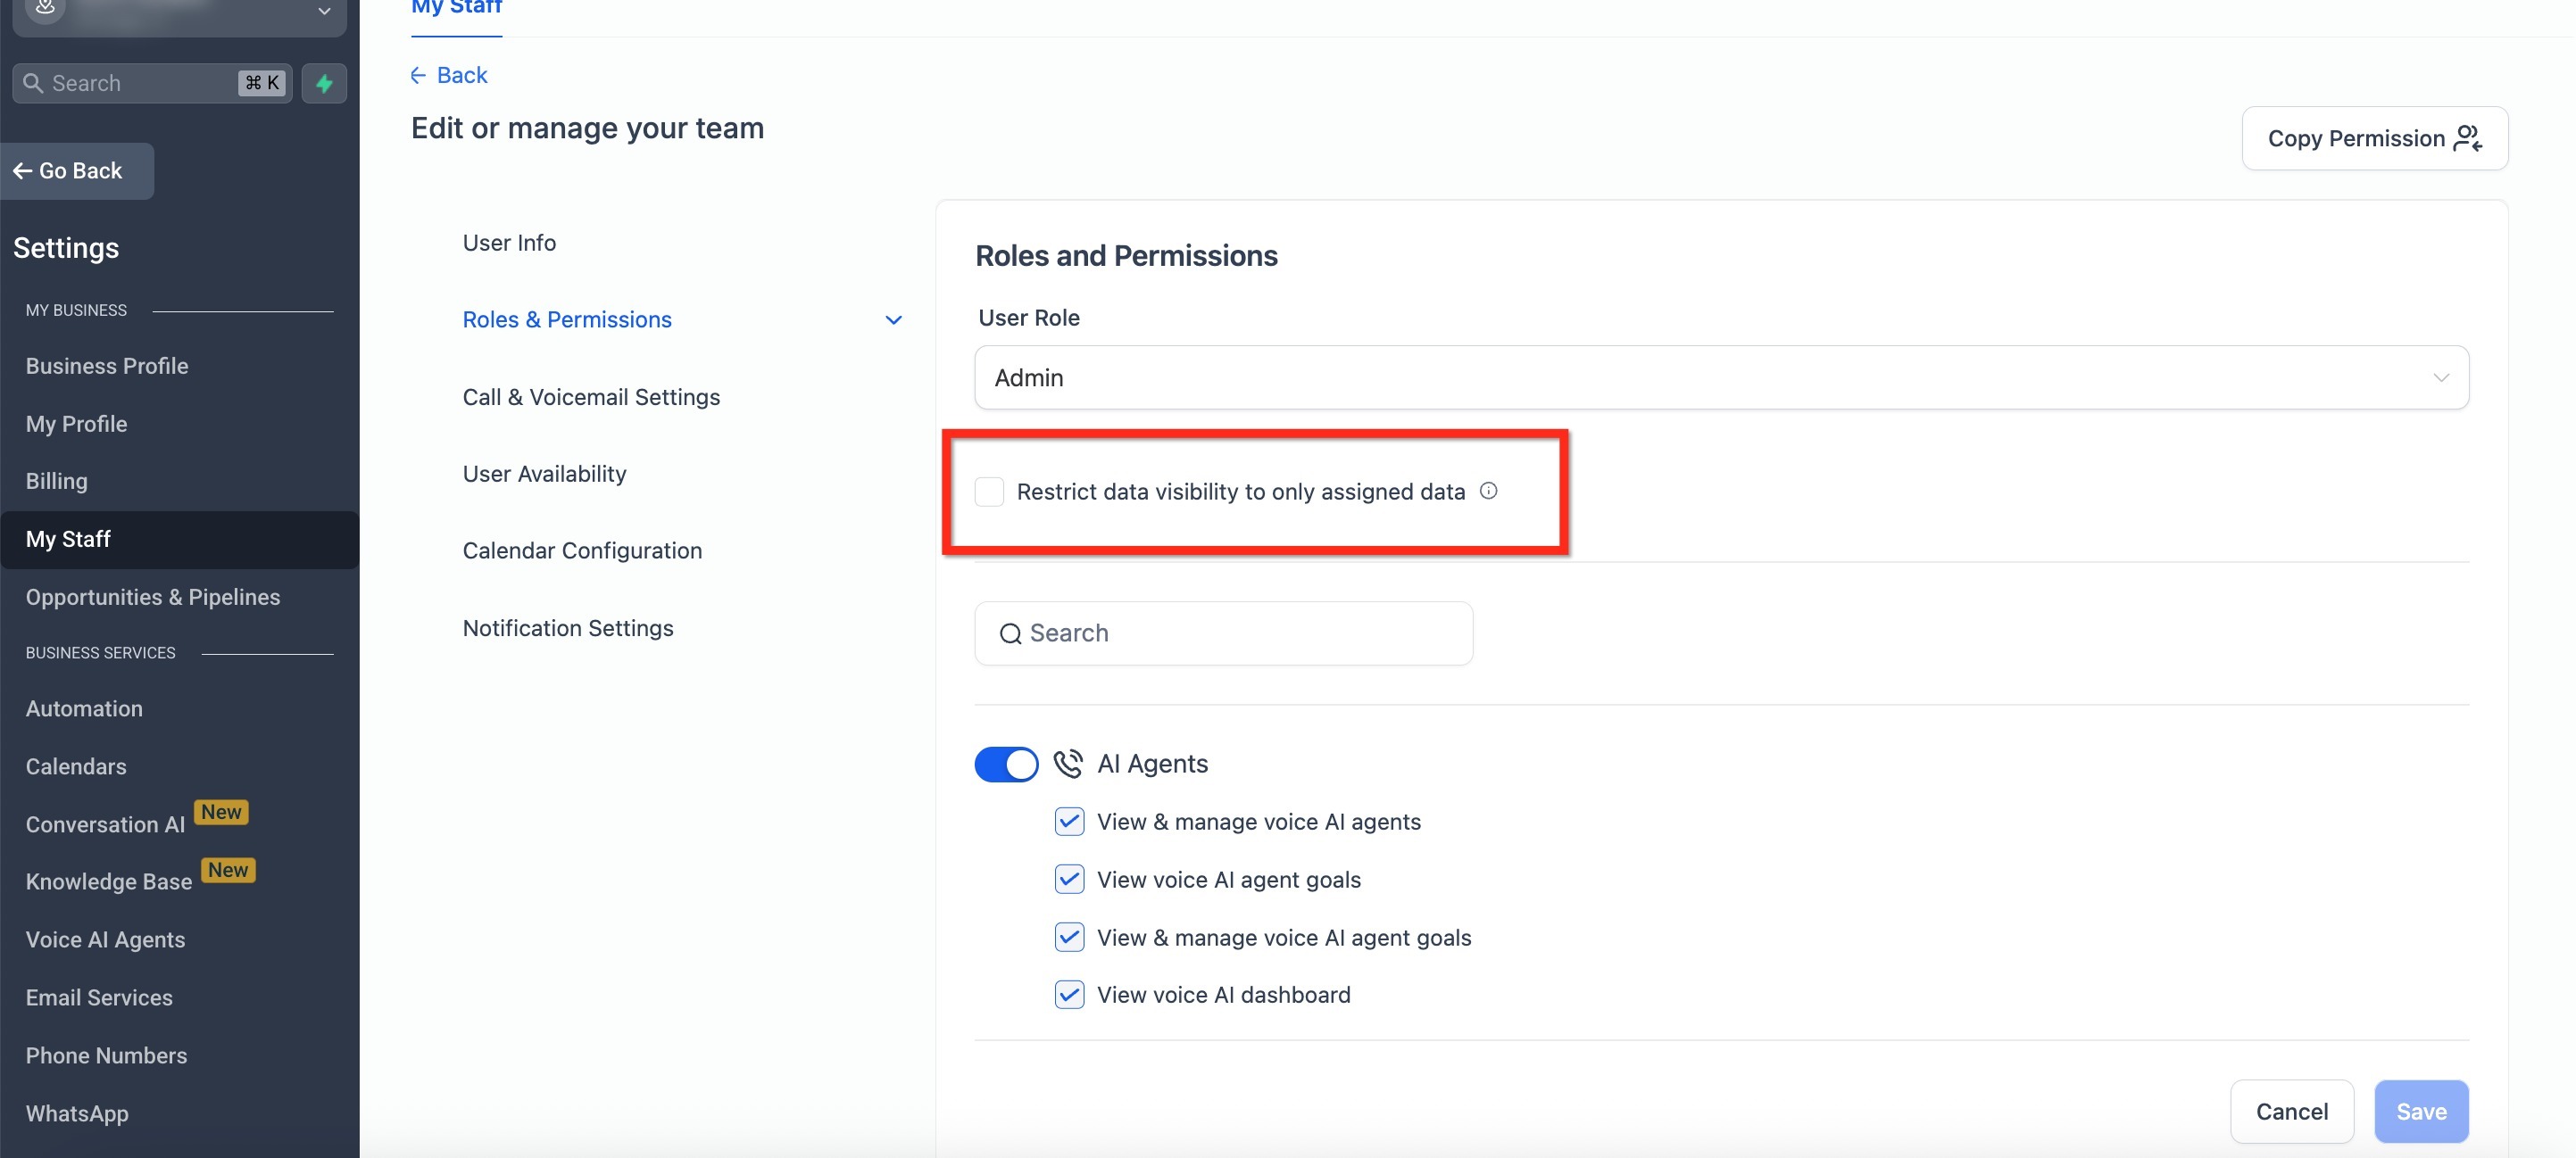Click the green lightning bolt quick-action icon
The height and width of the screenshot is (1158, 2576).
tap(324, 83)
